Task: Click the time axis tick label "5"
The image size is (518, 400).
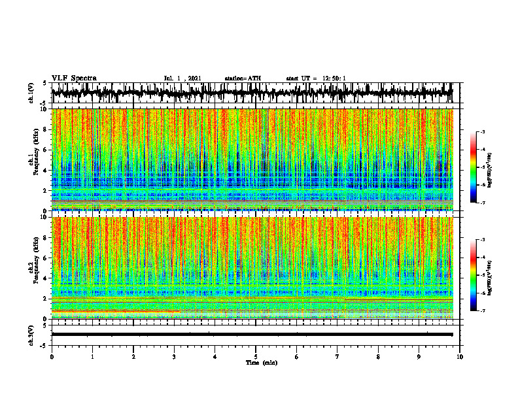Action: [256, 357]
